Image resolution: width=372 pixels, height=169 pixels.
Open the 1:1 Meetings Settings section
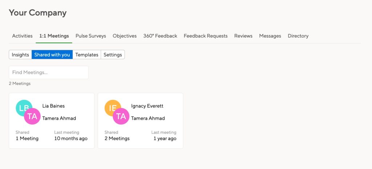pos(113,55)
